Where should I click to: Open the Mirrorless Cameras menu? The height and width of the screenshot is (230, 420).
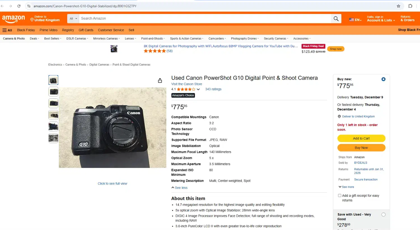106,38
